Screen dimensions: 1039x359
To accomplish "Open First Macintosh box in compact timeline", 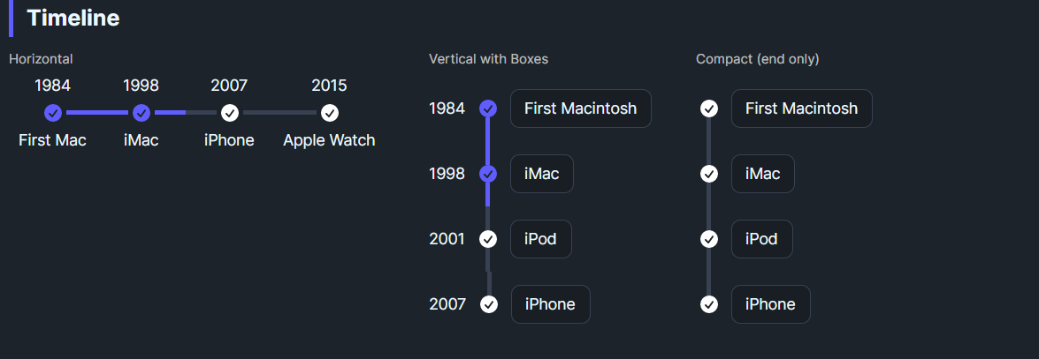I will tap(801, 108).
